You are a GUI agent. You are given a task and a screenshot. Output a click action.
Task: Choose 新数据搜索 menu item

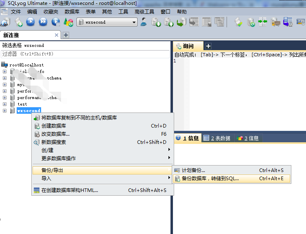coord(103,142)
